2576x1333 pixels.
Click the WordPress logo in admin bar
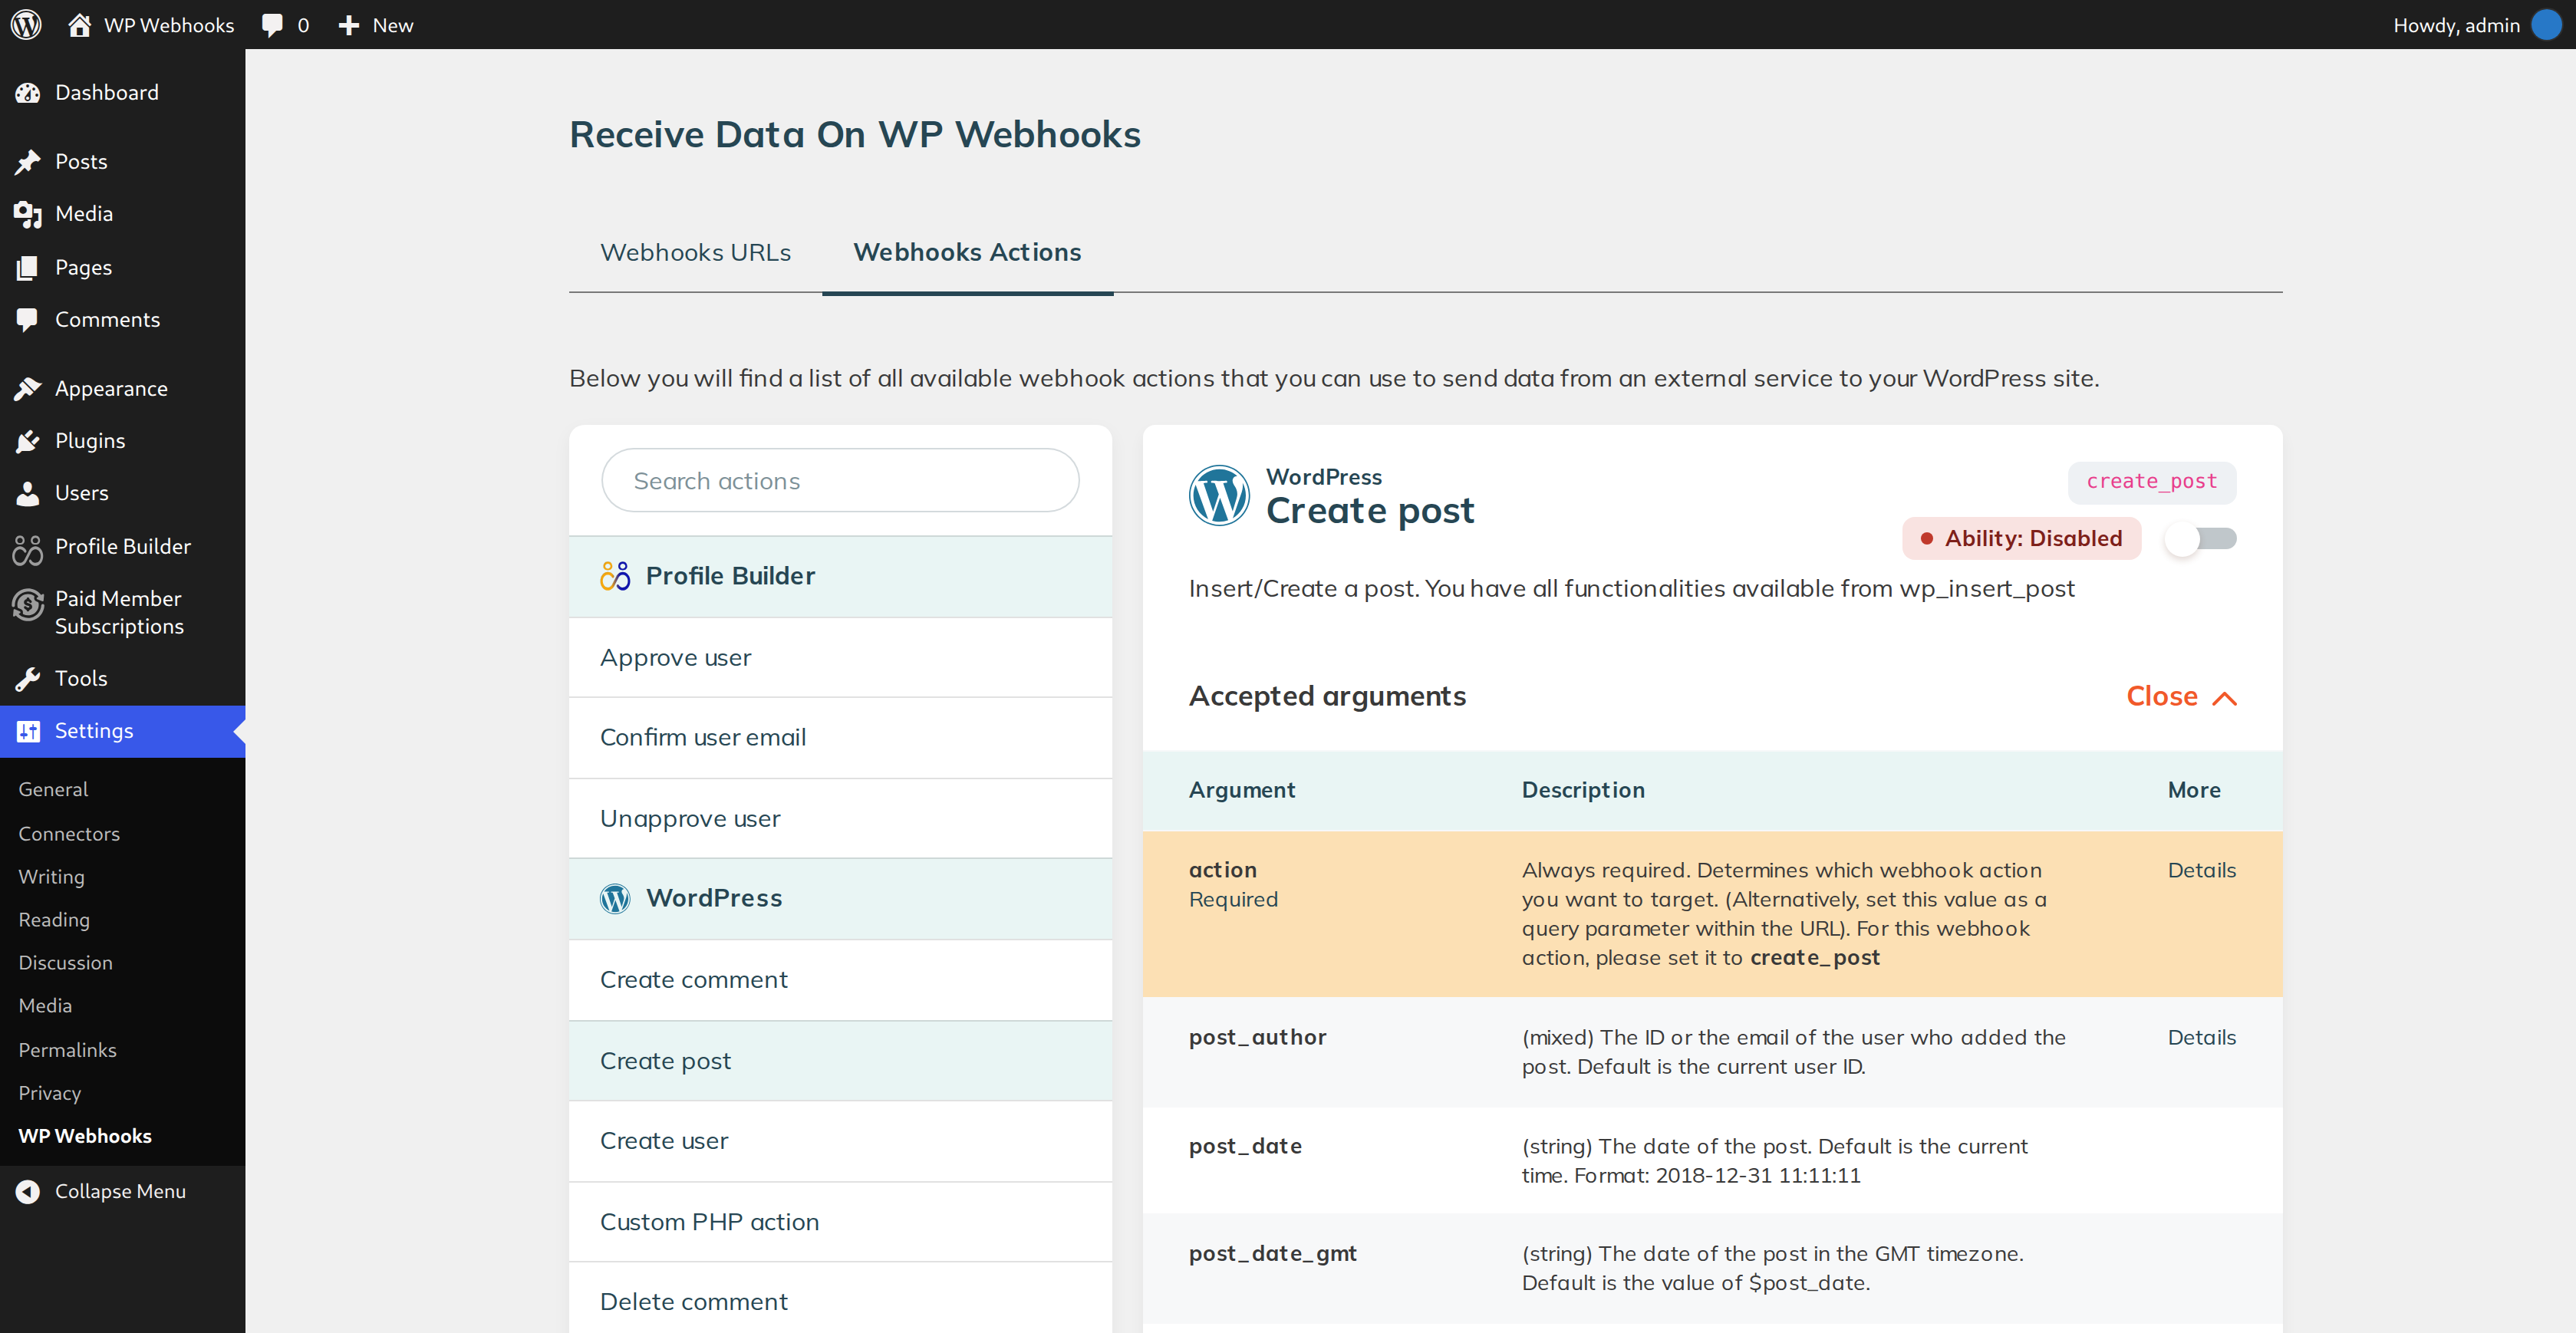coord(26,24)
